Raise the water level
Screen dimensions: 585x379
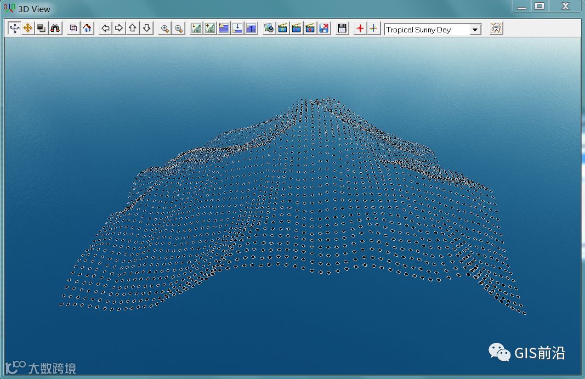pyautogui.click(x=251, y=29)
